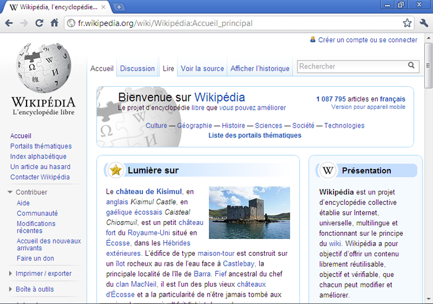Open a new tab with the plus button
This screenshot has width=433, height=304.
pyautogui.click(x=119, y=7)
